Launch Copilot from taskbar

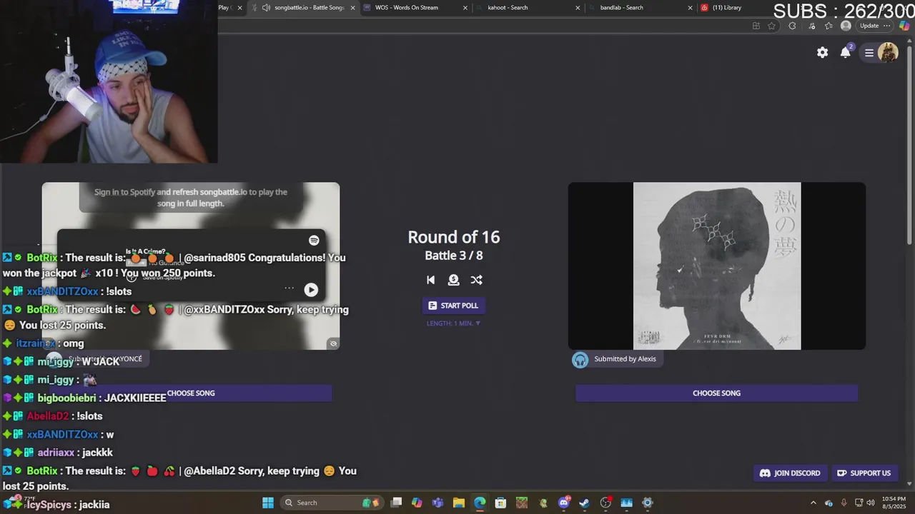417,503
